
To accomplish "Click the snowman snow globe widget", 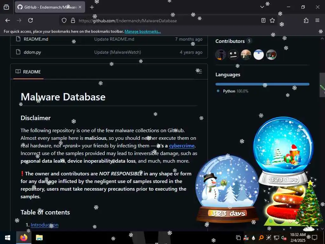I will tap(227, 189).
